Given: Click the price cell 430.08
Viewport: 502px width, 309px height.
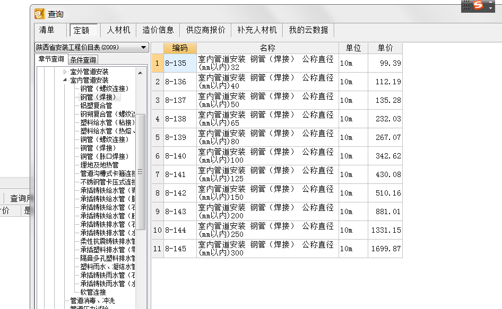Looking at the screenshot, I should point(385,174).
